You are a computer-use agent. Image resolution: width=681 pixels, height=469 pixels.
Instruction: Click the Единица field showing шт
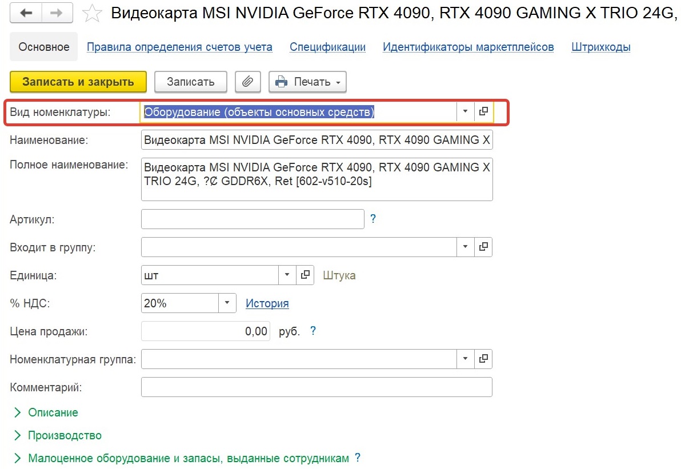[x=210, y=275]
